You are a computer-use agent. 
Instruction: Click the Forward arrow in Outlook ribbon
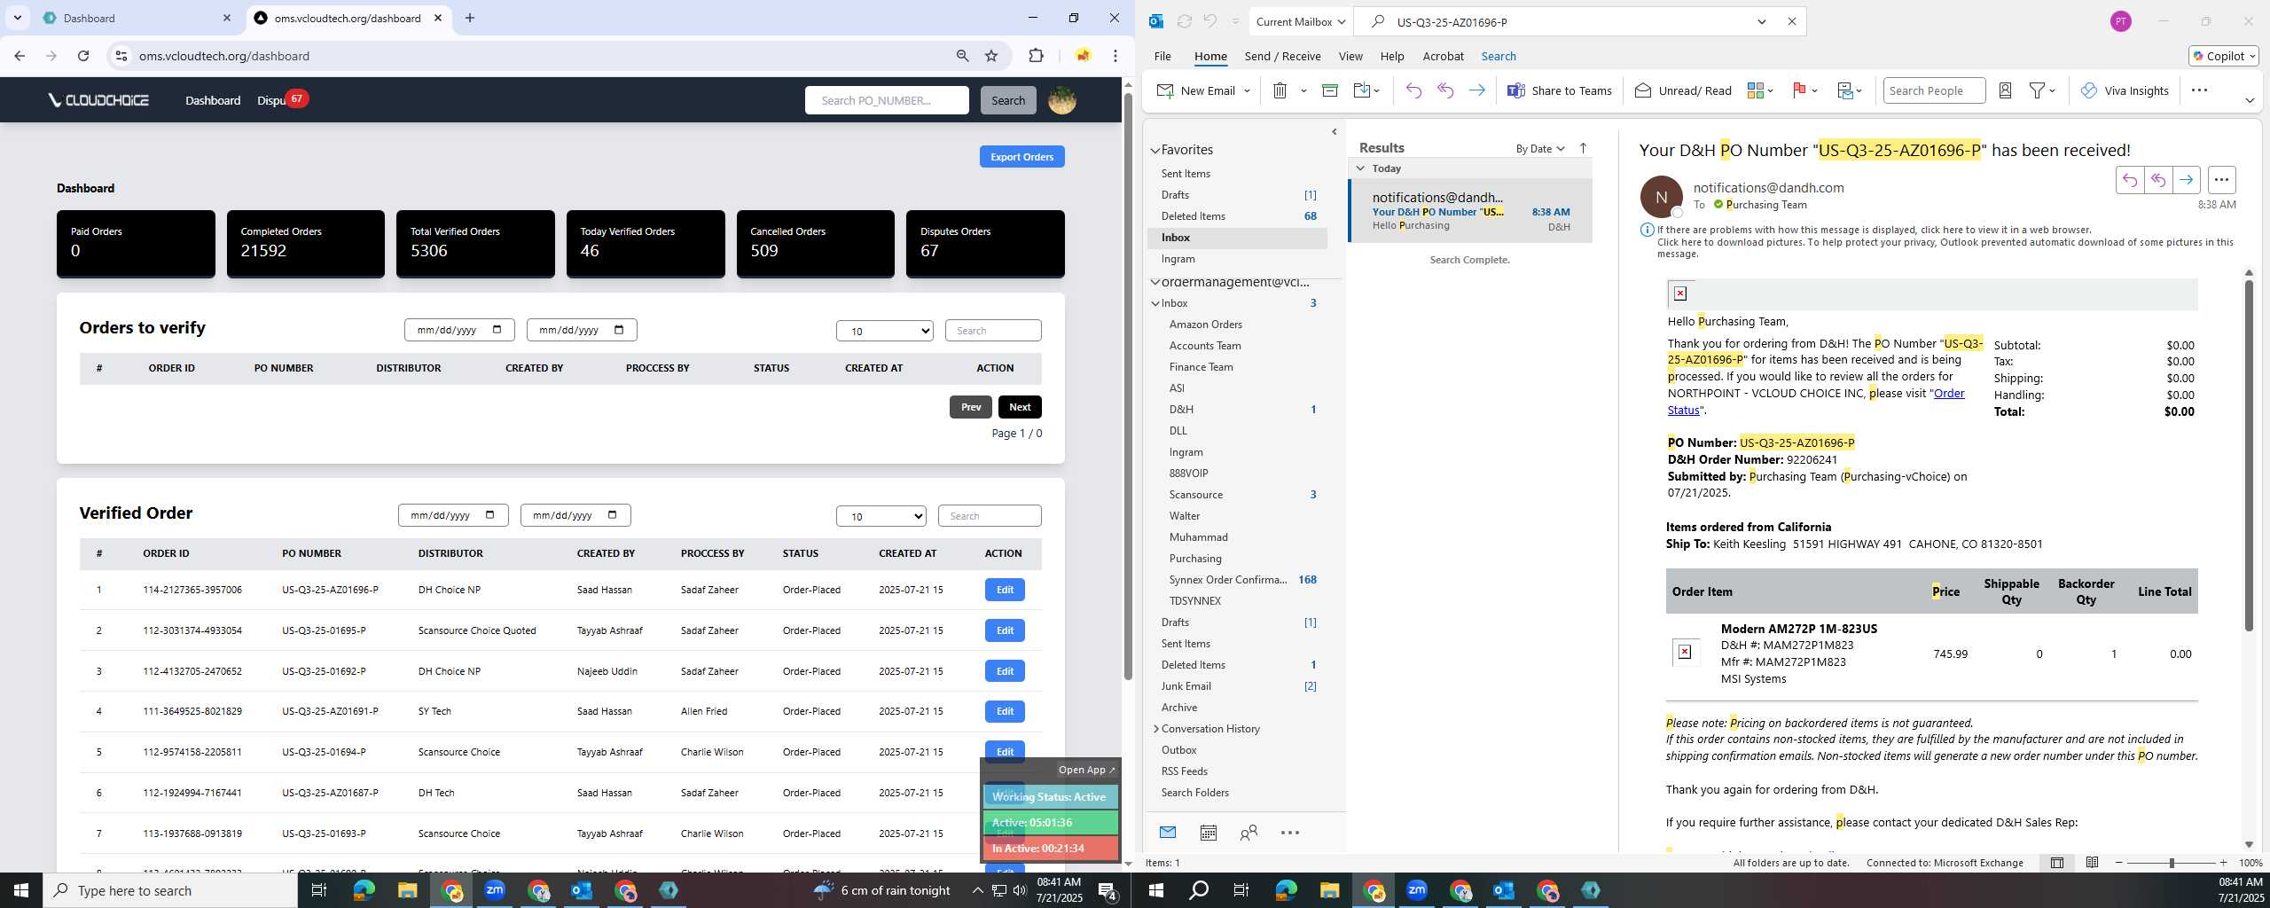[1476, 90]
